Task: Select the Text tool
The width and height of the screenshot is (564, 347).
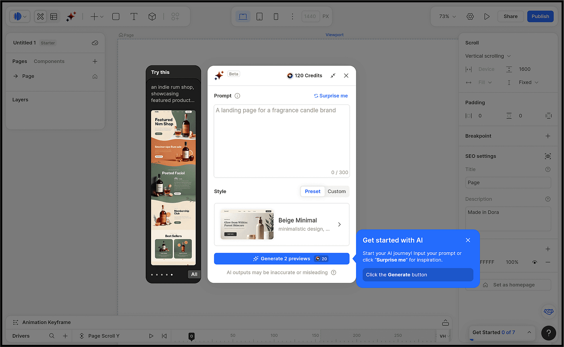Action: (134, 16)
